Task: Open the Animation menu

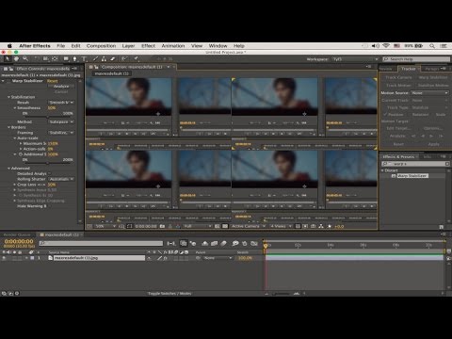Action: pyautogui.click(x=173, y=46)
